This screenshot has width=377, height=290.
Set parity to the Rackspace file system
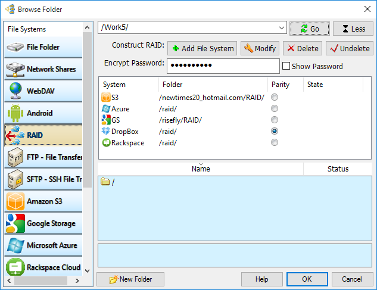point(275,142)
